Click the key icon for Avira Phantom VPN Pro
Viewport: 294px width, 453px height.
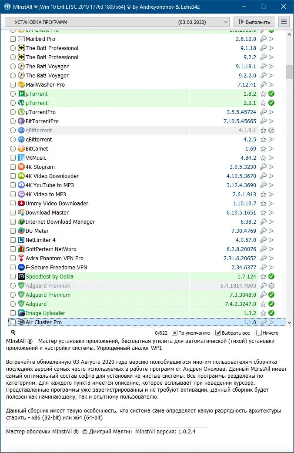click(263, 258)
